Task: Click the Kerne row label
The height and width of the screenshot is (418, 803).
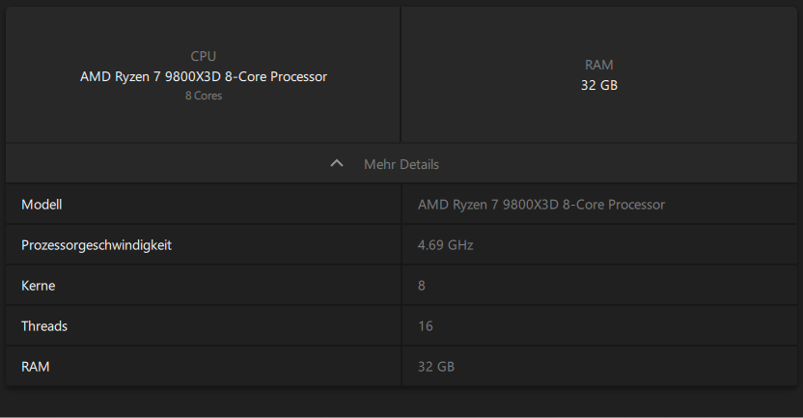Action: (x=39, y=286)
